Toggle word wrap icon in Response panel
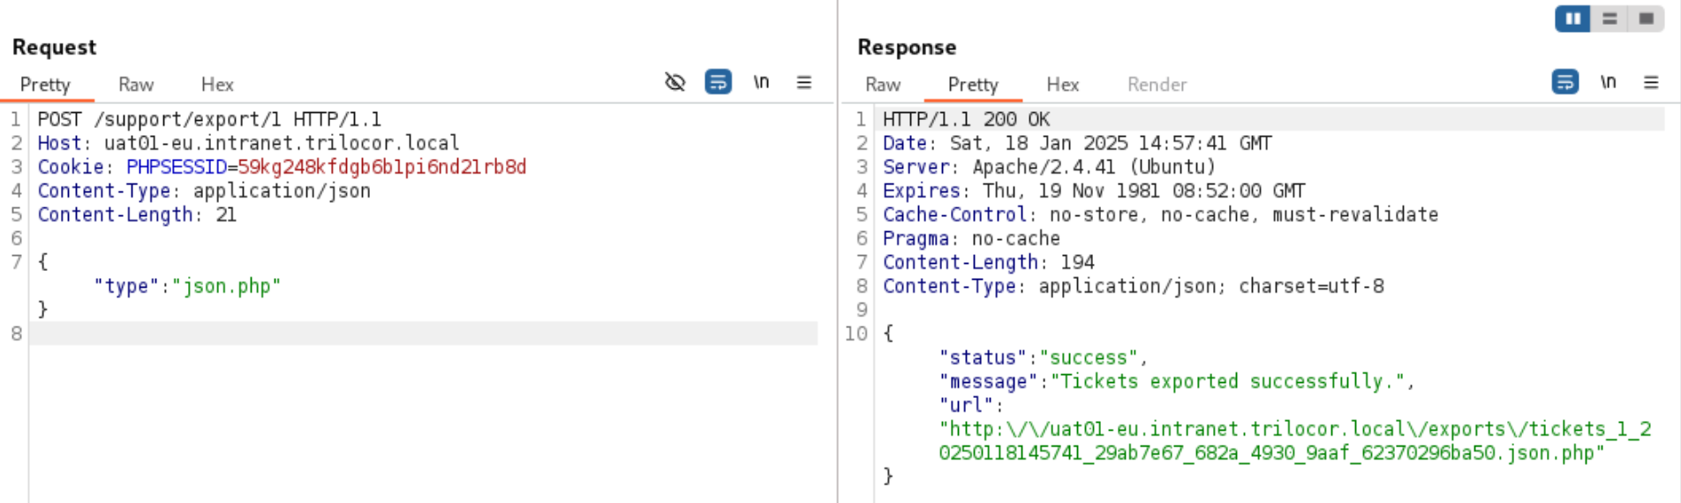Screen dimensions: 1681x503 tap(1564, 82)
